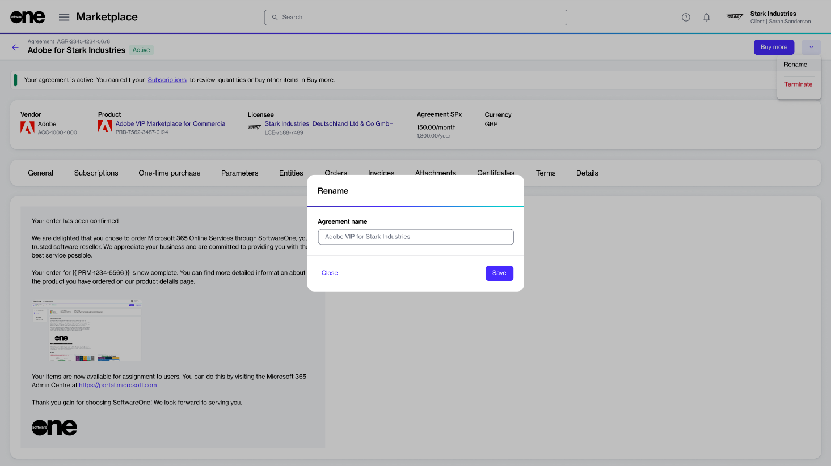
Task: Click Close in the Rename dialog
Action: pyautogui.click(x=330, y=273)
